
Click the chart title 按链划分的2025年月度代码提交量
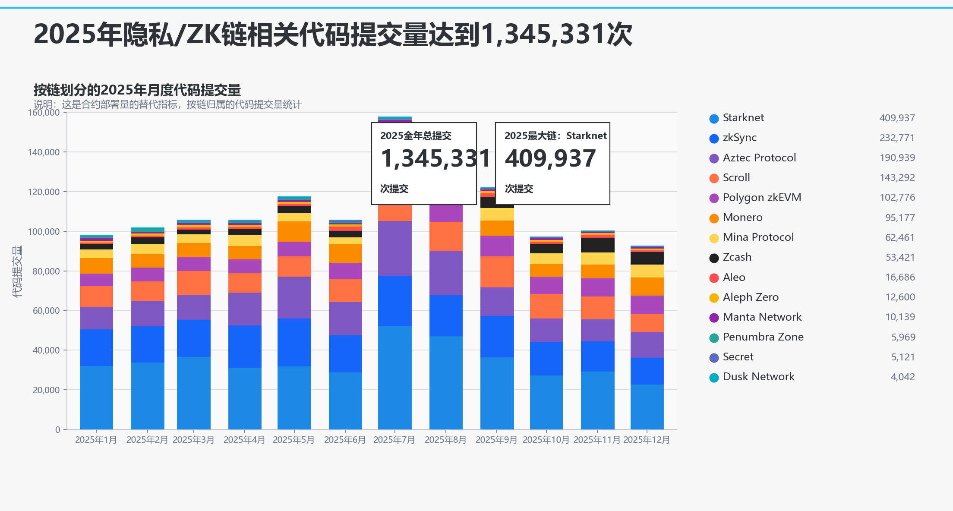coord(137,90)
